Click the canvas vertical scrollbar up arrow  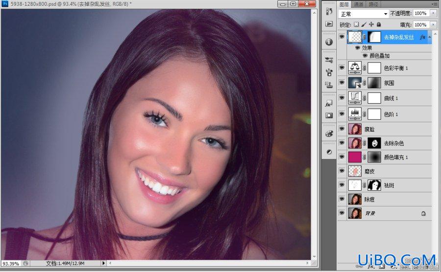pos(314,12)
